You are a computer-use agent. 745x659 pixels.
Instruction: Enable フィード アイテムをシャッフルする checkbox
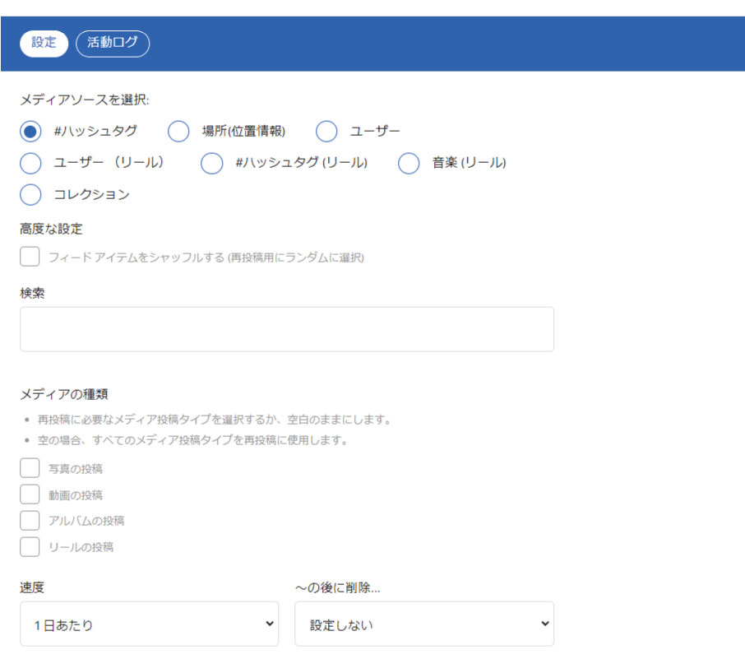30,258
